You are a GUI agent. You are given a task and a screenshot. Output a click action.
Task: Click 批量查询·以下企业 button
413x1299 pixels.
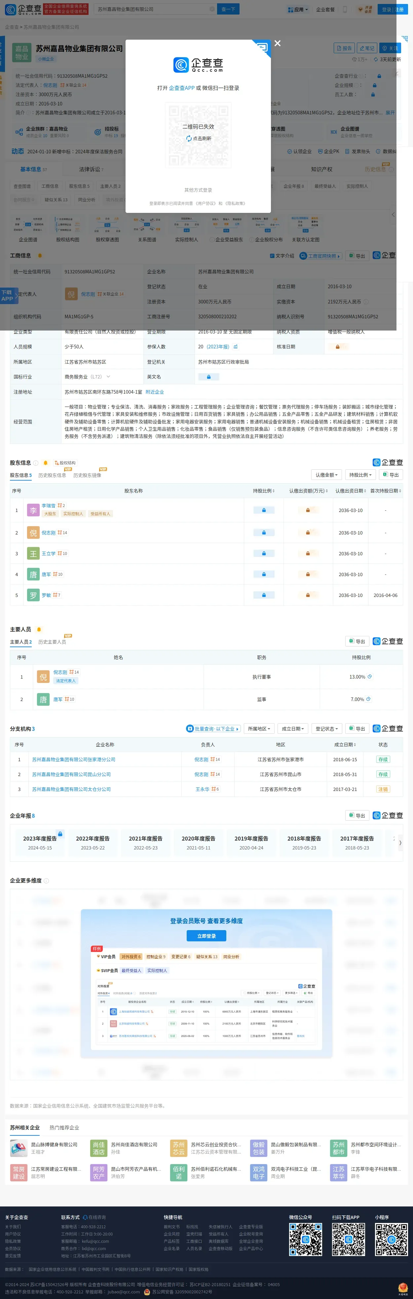click(x=213, y=729)
